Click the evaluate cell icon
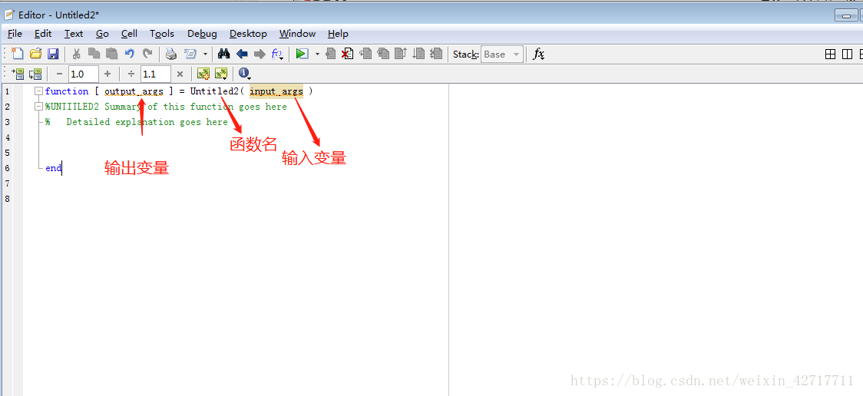Viewport: 863px width, 396px height. pos(203,74)
